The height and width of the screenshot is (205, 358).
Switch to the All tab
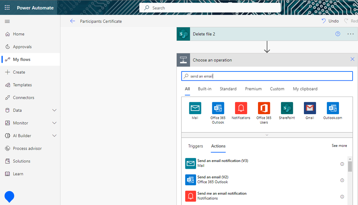(x=187, y=89)
